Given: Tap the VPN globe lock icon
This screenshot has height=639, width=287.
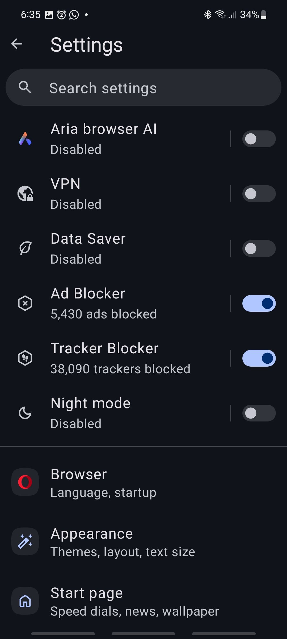Looking at the screenshot, I should pos(25,194).
